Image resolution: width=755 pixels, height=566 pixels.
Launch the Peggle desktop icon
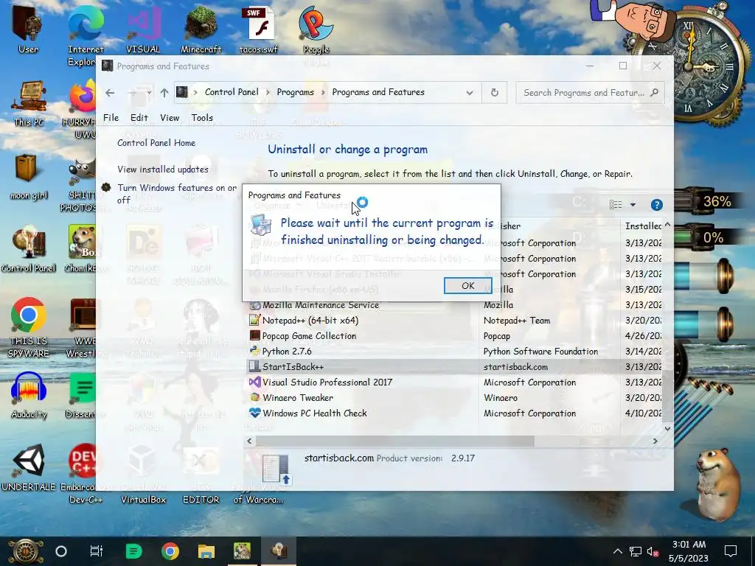coord(316,29)
